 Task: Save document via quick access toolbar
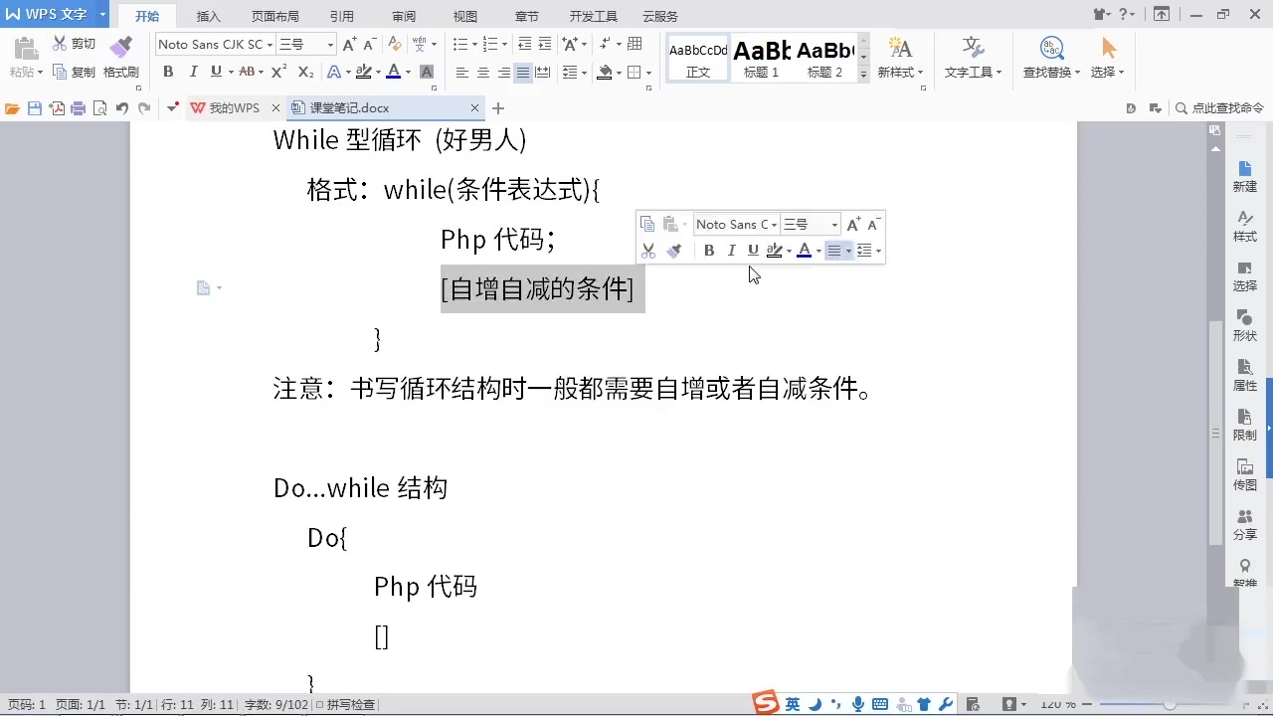(x=35, y=107)
